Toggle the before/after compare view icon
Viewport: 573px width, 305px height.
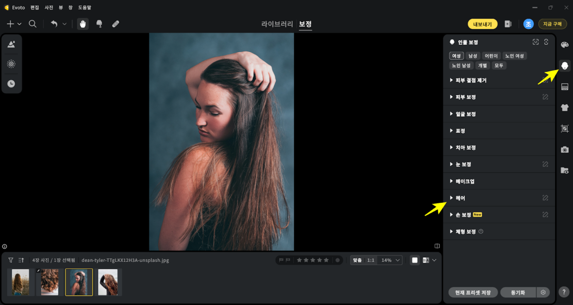(x=425, y=260)
